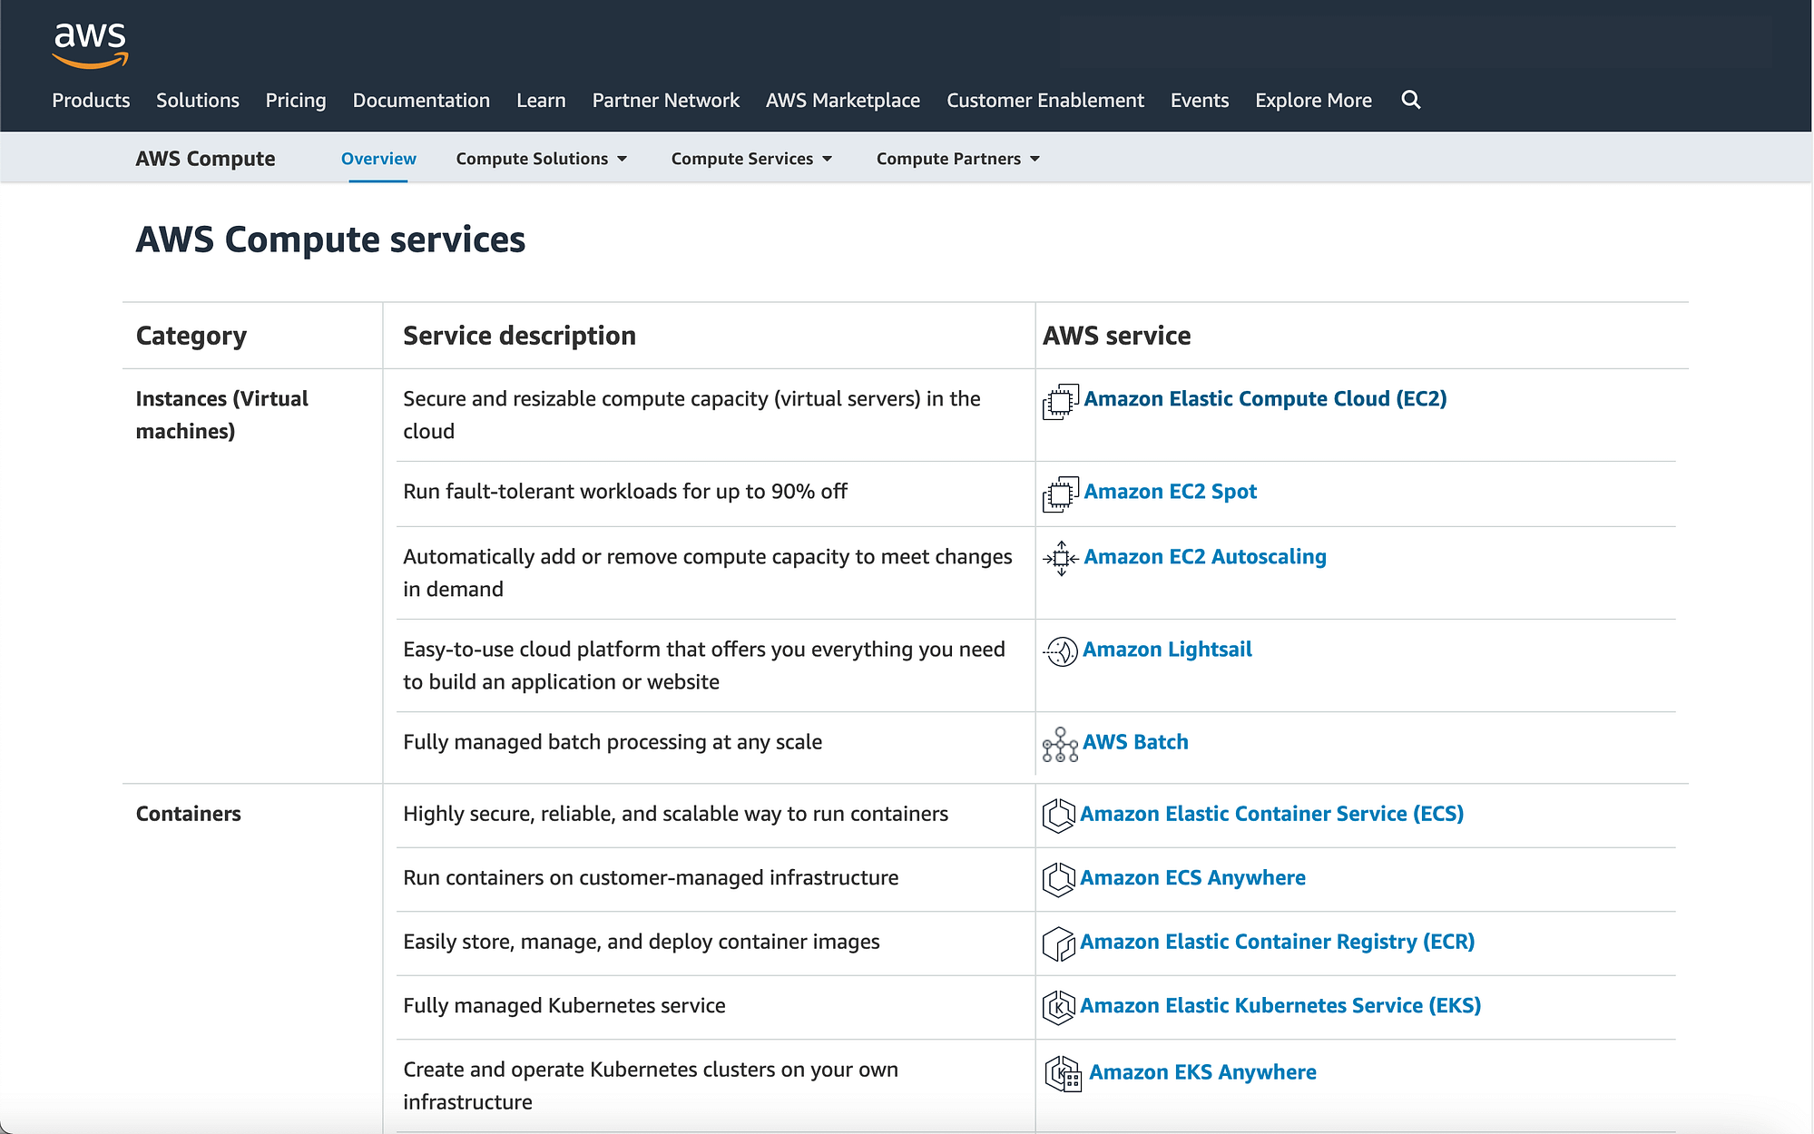The image size is (1814, 1134).
Task: Click the 'Service description' column header
Action: 519,336
